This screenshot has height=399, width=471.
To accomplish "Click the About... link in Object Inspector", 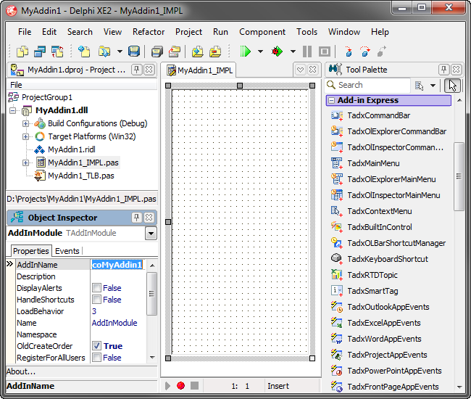I will pyautogui.click(x=21, y=371).
